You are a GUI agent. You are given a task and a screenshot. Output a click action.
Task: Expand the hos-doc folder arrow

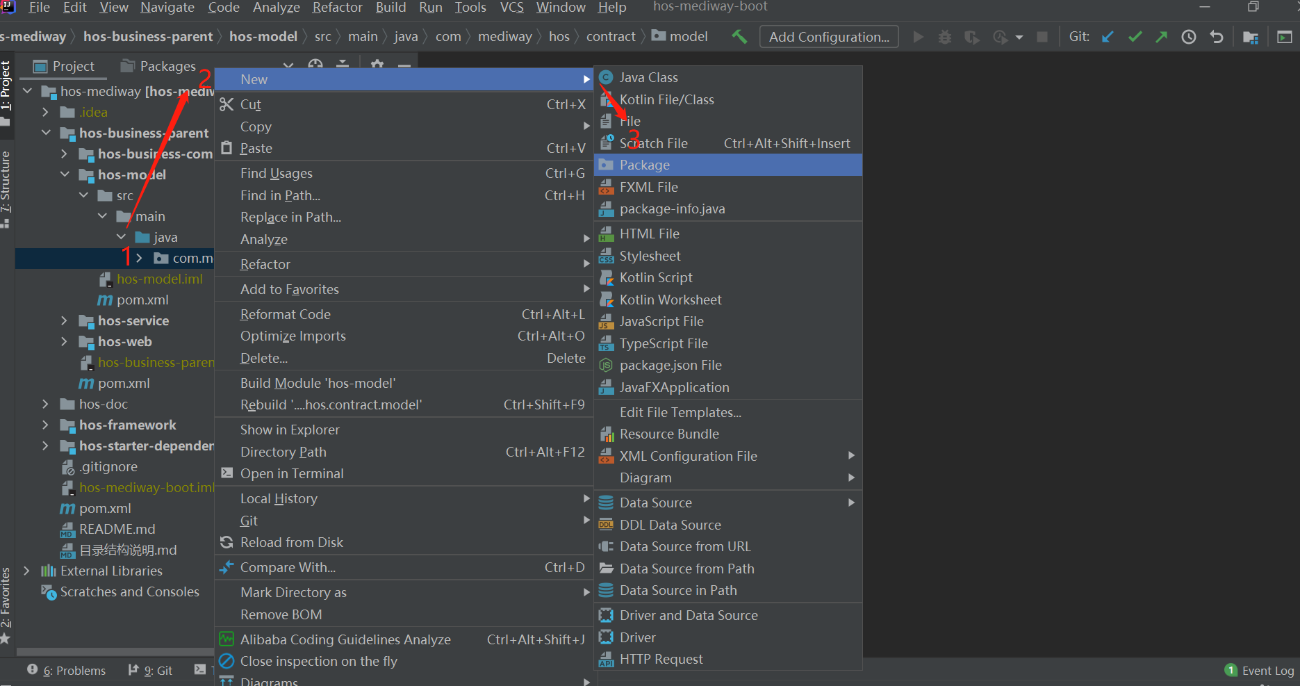pos(45,404)
